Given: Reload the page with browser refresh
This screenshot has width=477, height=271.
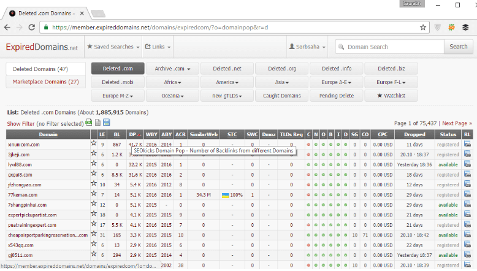Looking at the screenshot, I should pyautogui.click(x=31, y=28).
